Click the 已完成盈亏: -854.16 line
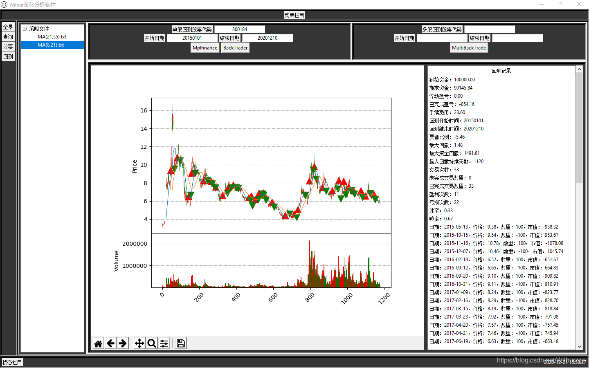This screenshot has height=368, width=589. tap(452, 104)
